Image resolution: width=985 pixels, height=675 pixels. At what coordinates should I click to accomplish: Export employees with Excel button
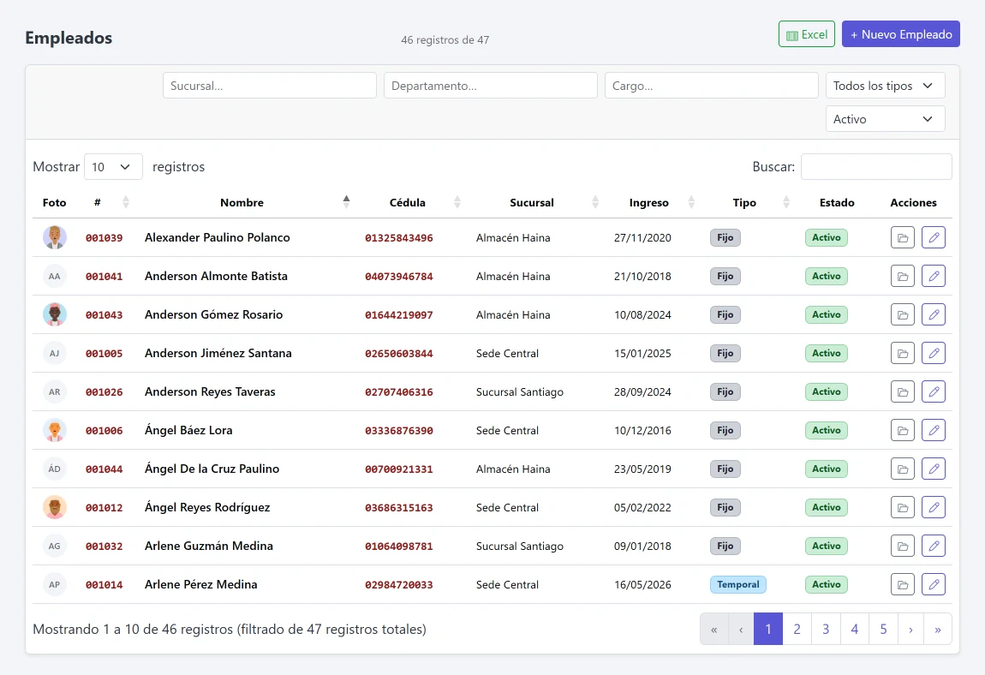(807, 34)
